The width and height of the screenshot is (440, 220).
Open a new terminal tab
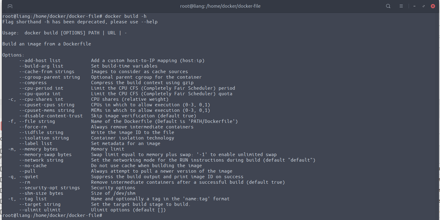[10, 6]
